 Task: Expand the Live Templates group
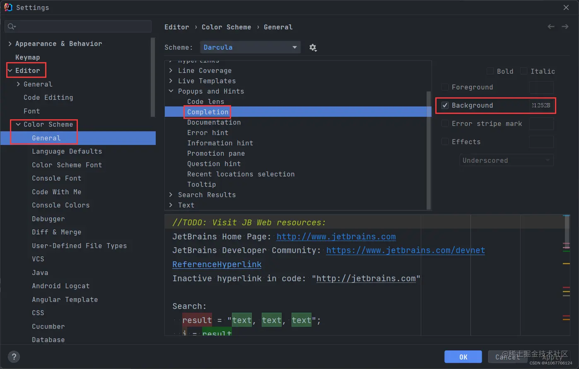point(171,81)
